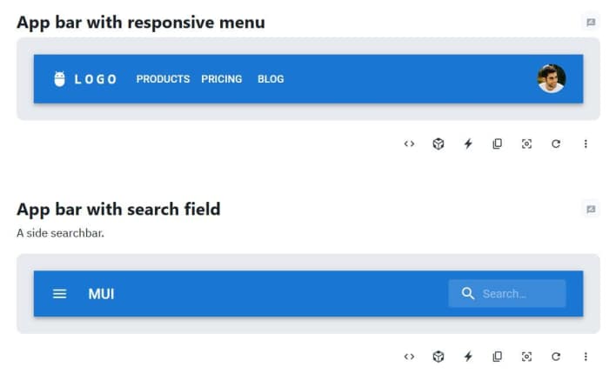
Task: Open more options for responsive menu demo
Action: tap(586, 144)
